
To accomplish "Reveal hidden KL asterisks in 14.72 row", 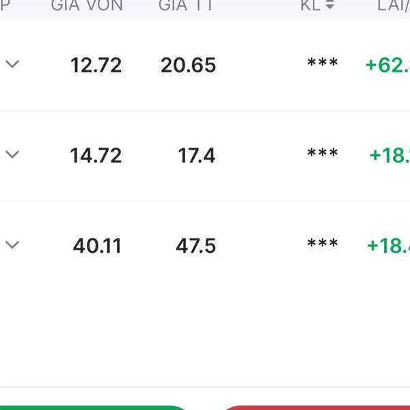I will [x=323, y=153].
